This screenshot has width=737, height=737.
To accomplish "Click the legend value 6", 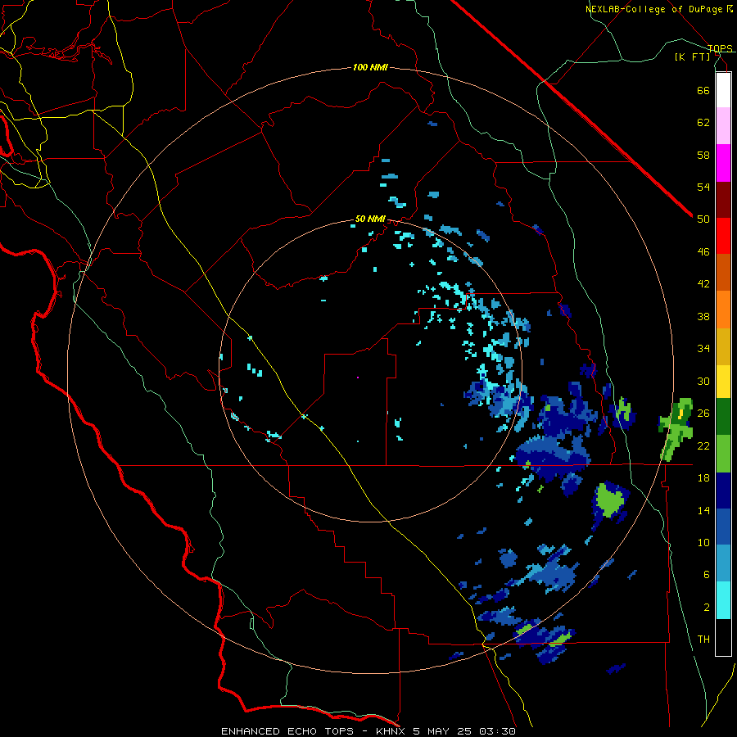I will [707, 575].
